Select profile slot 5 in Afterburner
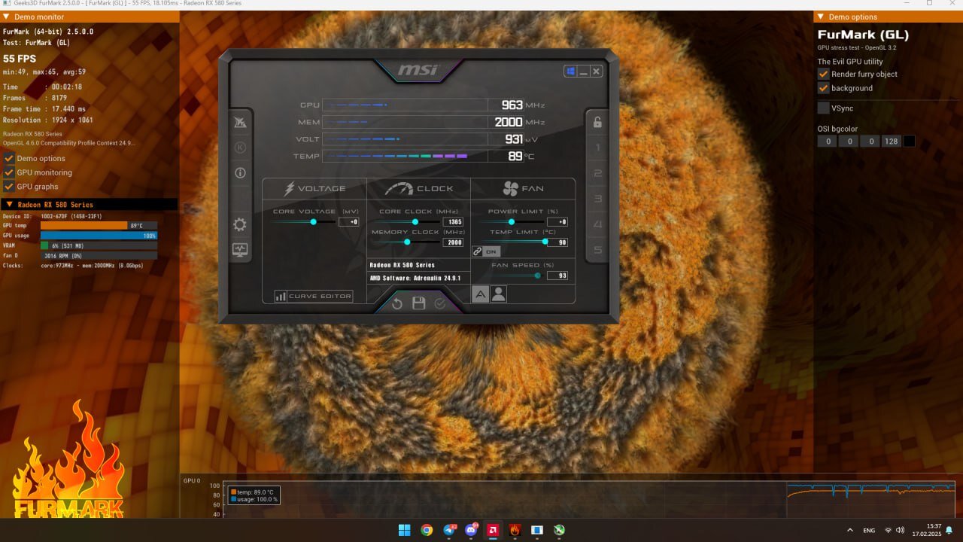The width and height of the screenshot is (963, 542). coord(598,249)
